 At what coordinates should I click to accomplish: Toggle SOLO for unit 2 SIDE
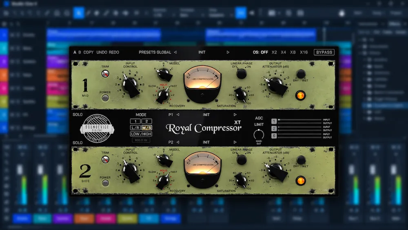click(x=78, y=143)
